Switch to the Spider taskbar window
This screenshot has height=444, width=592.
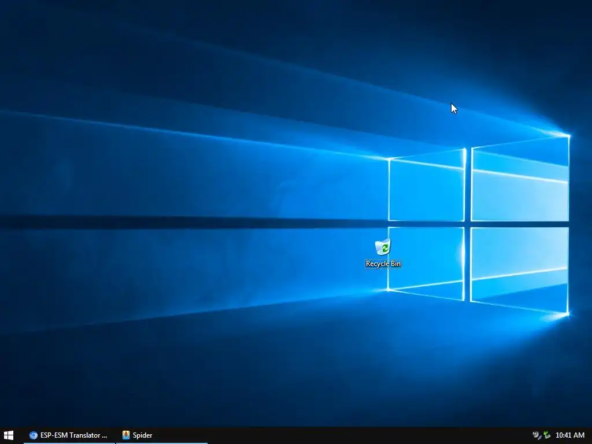click(162, 435)
